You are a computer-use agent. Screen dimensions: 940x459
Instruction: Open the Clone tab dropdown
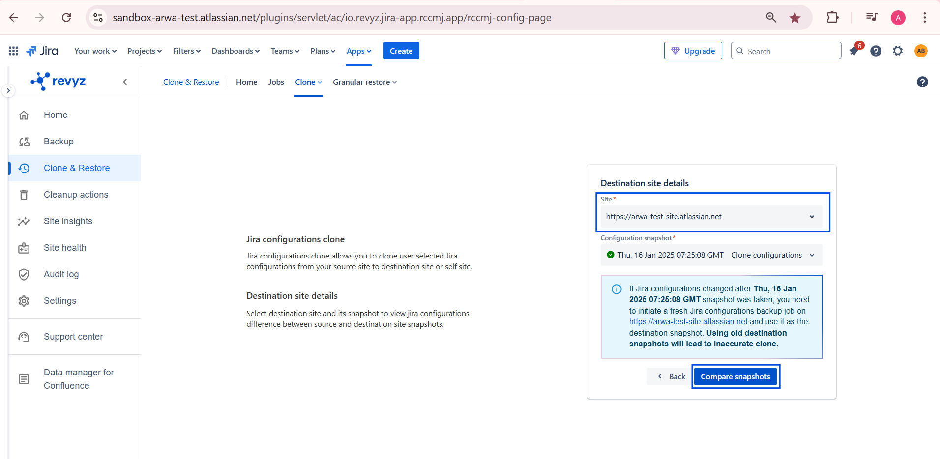point(308,82)
